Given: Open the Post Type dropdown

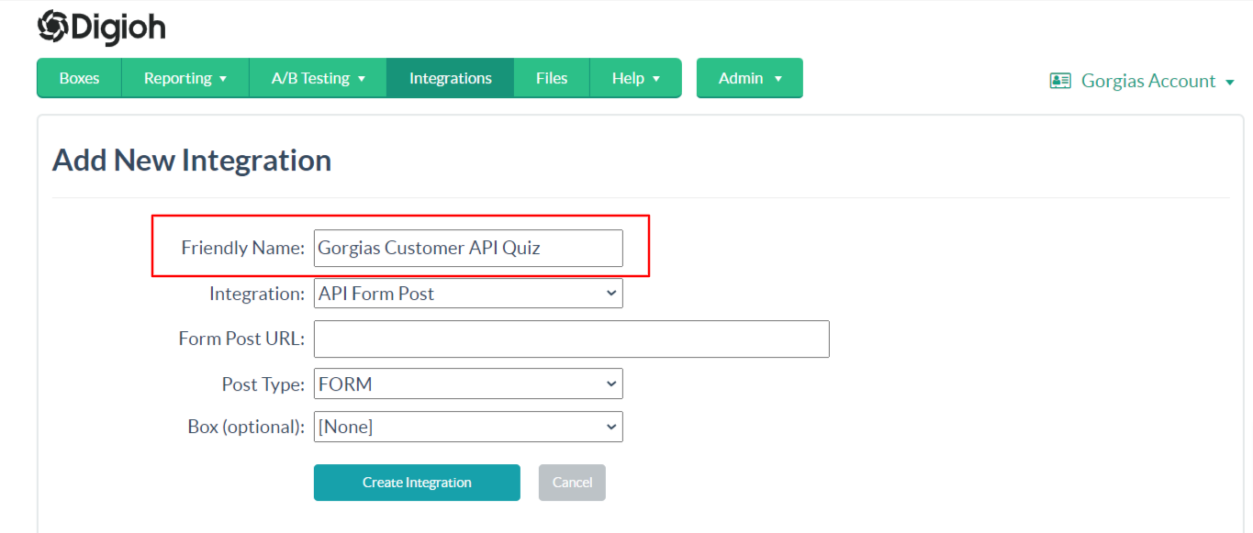Looking at the screenshot, I should pyautogui.click(x=468, y=383).
